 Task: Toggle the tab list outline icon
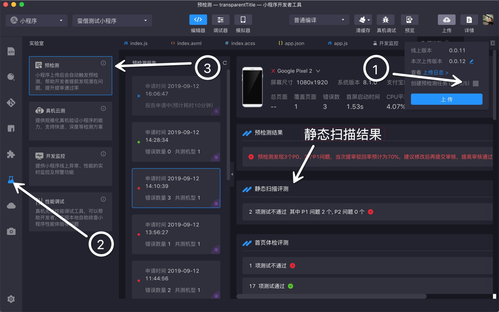pos(493,43)
